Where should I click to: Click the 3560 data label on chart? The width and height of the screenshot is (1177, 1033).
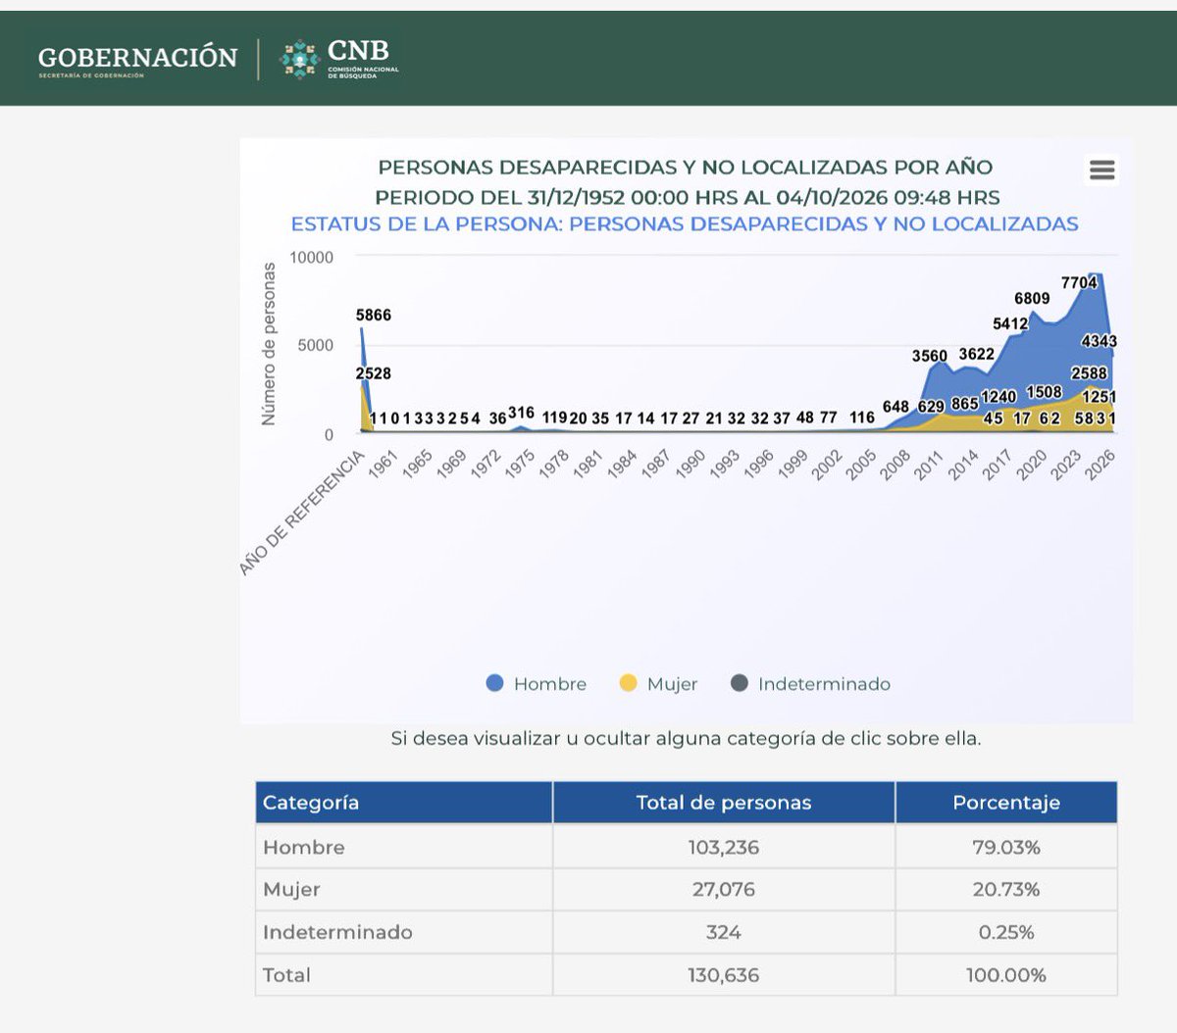pyautogui.click(x=930, y=357)
